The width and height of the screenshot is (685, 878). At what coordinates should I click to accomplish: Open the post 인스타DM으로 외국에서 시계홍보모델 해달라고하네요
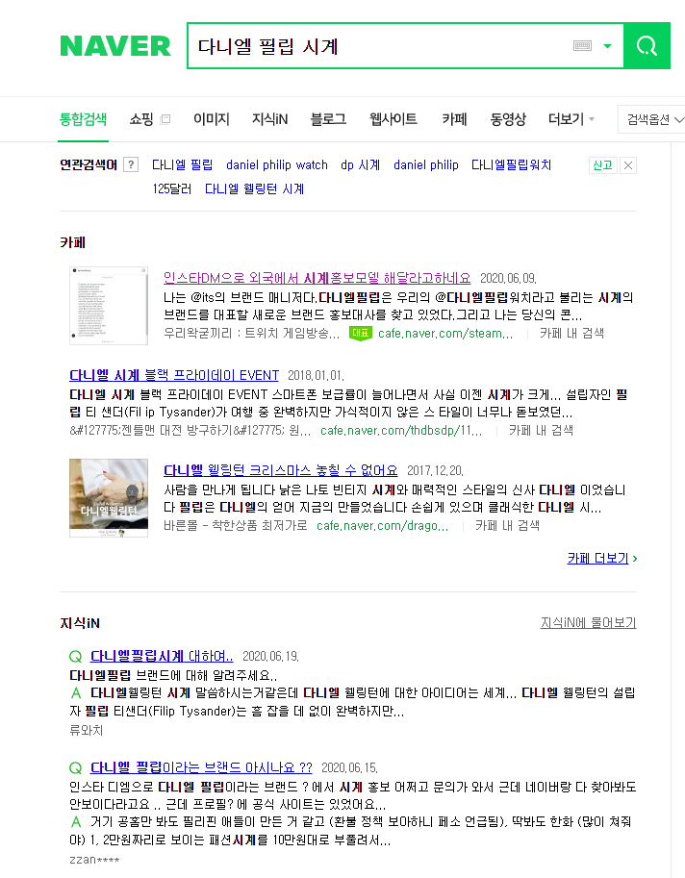(x=317, y=278)
